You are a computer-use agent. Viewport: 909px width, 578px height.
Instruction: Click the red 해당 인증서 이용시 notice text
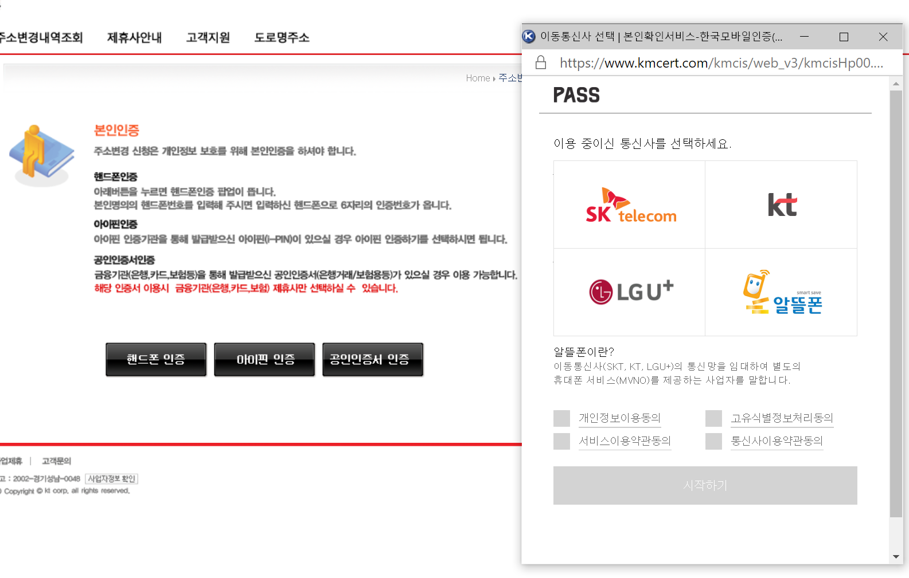(x=246, y=288)
